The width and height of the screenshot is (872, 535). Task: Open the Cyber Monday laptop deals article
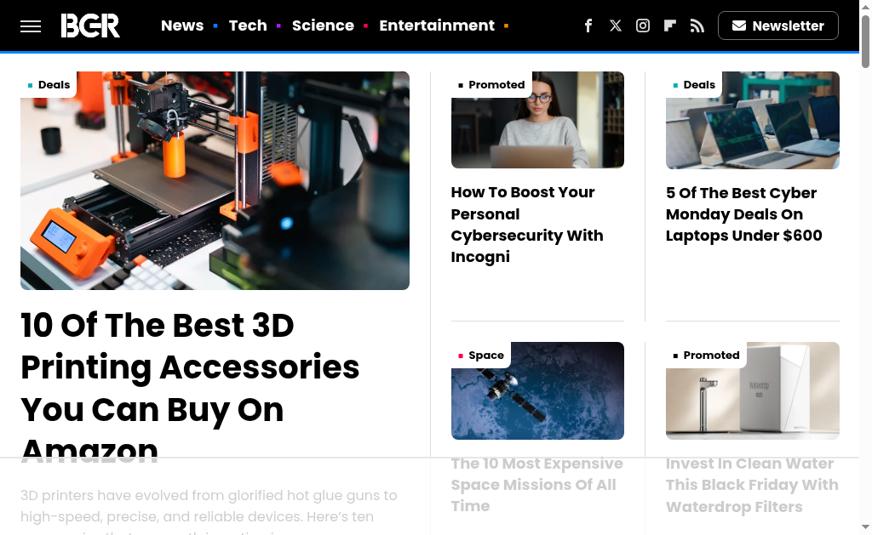point(743,214)
